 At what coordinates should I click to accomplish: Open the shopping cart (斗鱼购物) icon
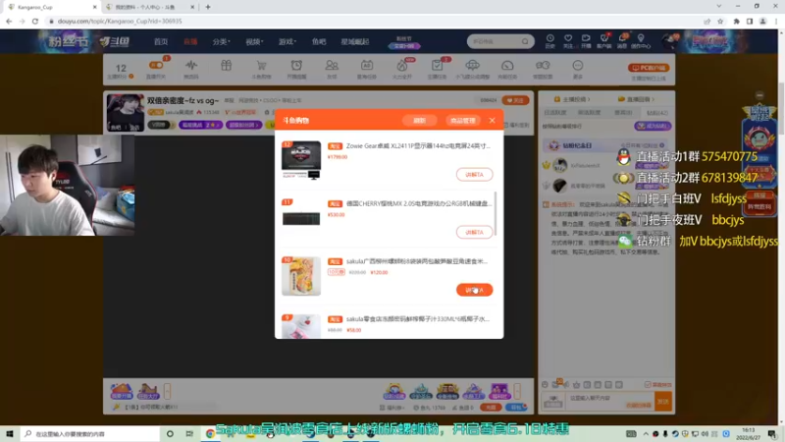click(x=261, y=65)
